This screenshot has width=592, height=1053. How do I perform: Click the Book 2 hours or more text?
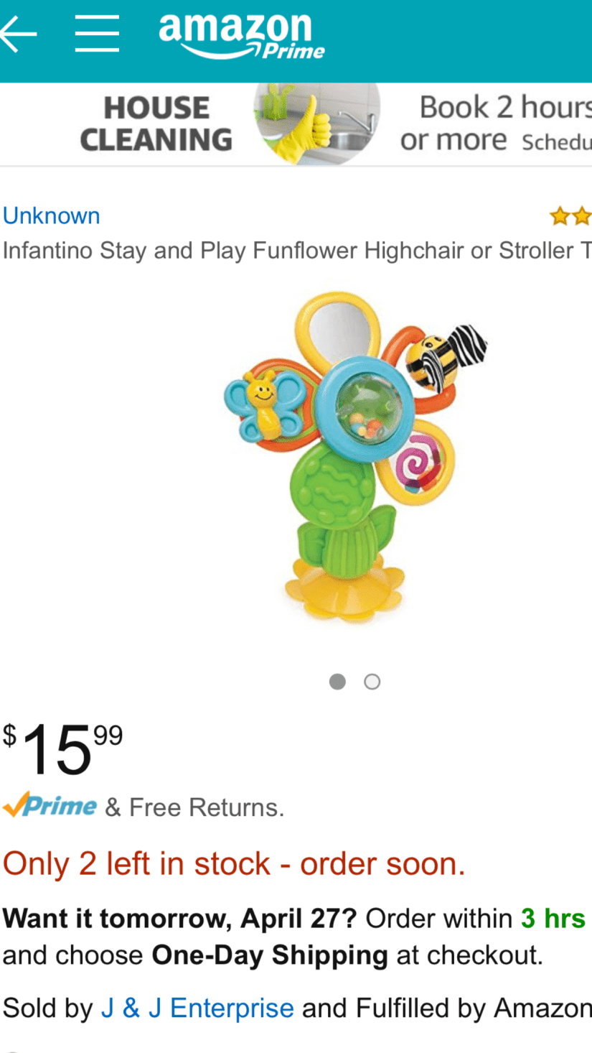pyautogui.click(x=495, y=124)
